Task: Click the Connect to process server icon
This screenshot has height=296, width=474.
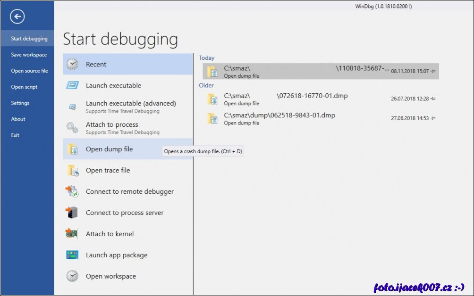Action: click(72, 213)
